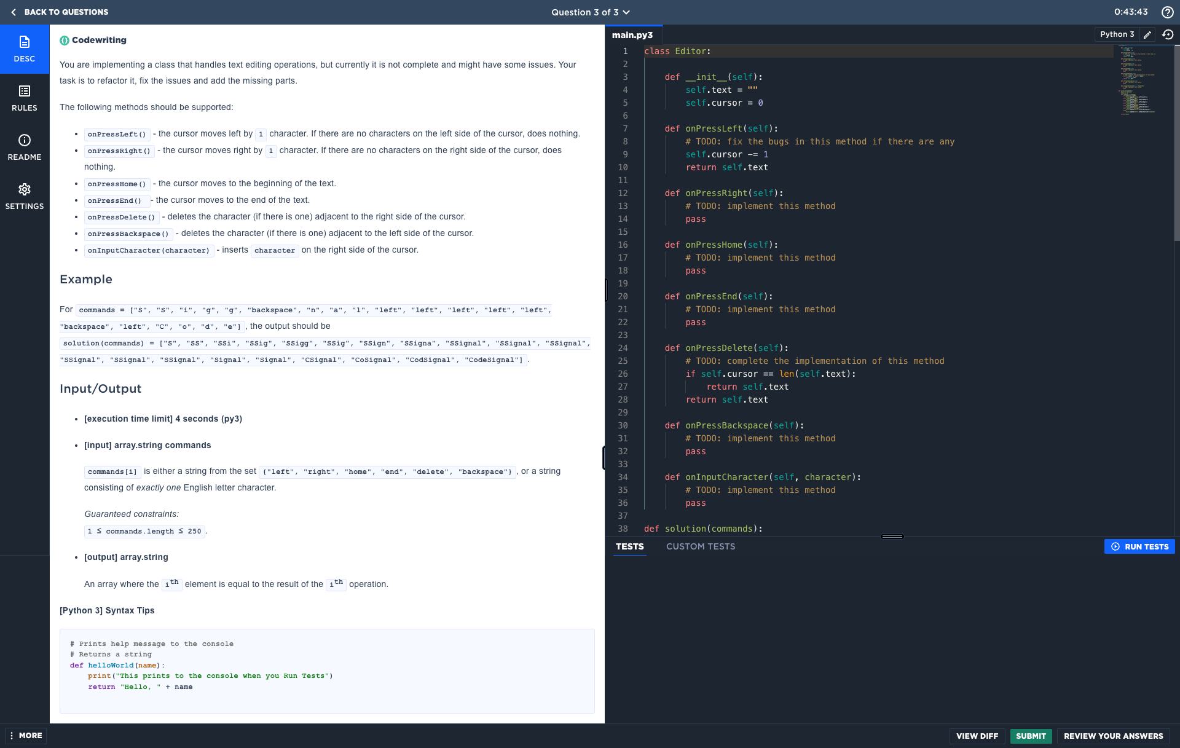Open the DESC sidebar panel
Viewport: 1180px width, 748px height.
tap(25, 49)
